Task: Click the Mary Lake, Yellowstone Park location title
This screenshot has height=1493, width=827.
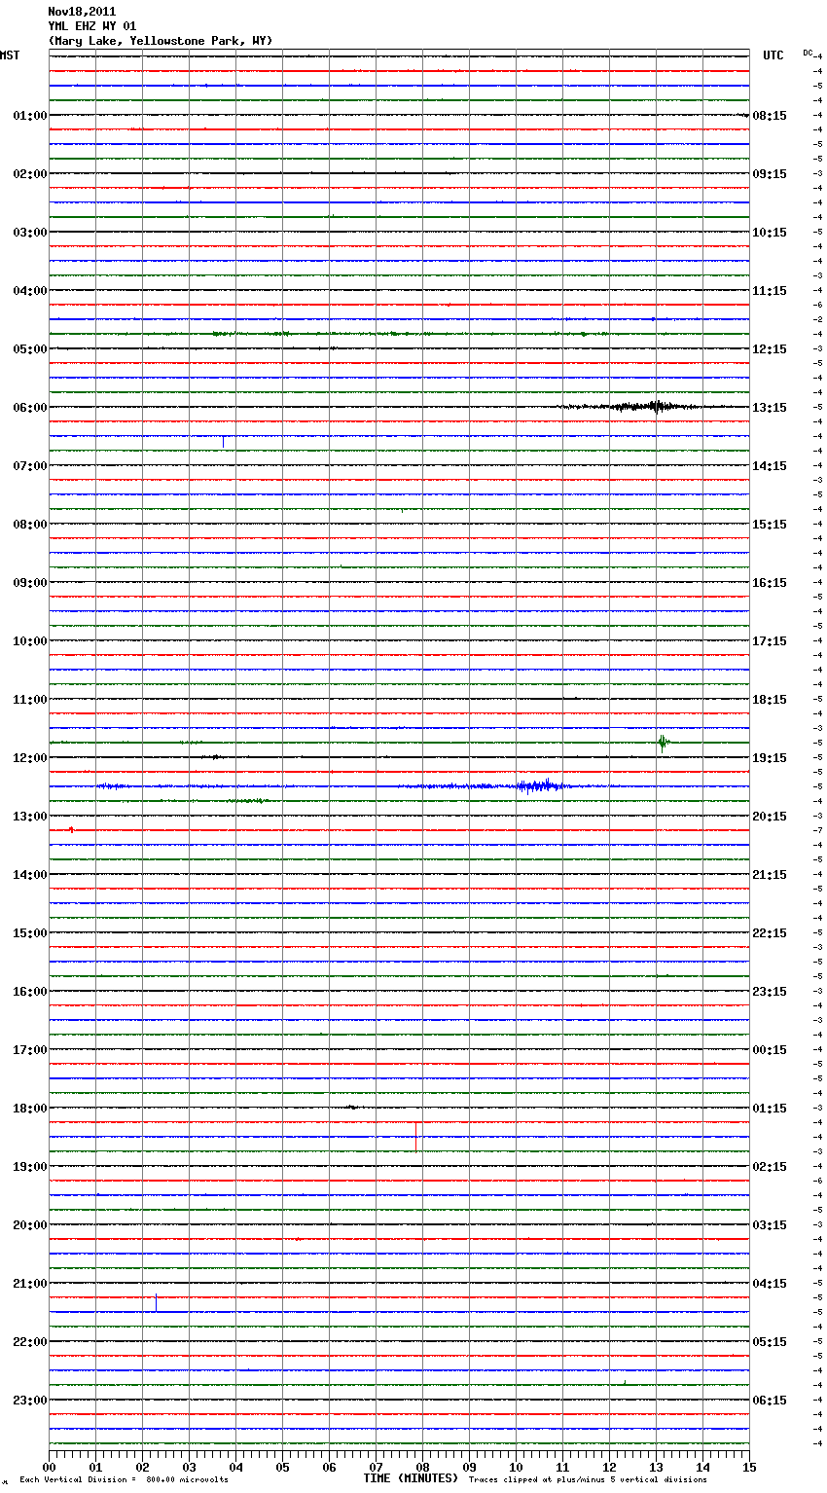Action: [x=161, y=41]
